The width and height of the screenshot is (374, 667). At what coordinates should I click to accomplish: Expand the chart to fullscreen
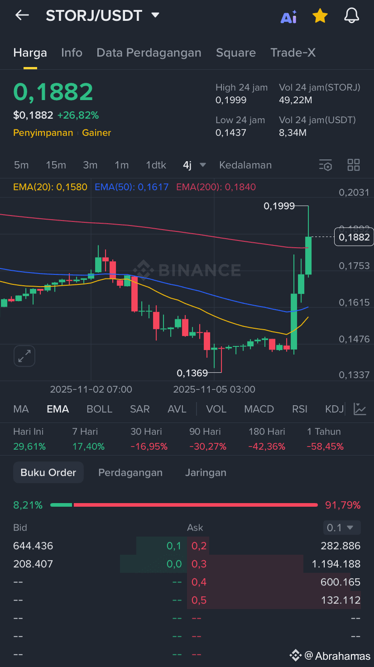click(24, 356)
